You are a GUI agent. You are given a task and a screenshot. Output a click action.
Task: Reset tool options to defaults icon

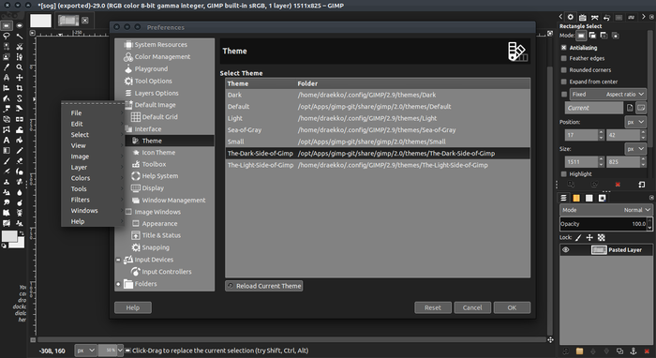coord(641,184)
